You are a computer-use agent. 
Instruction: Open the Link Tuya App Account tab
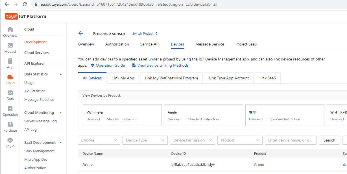[229, 78]
